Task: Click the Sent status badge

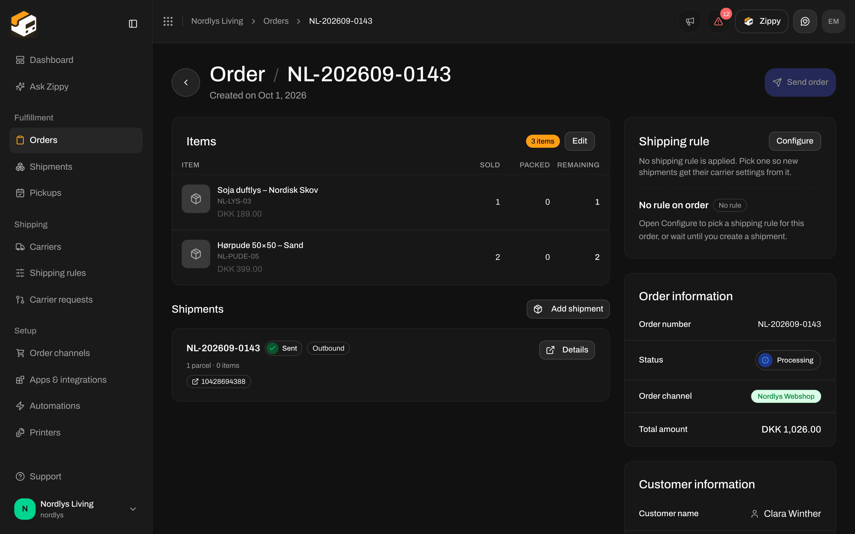Action: (283, 348)
